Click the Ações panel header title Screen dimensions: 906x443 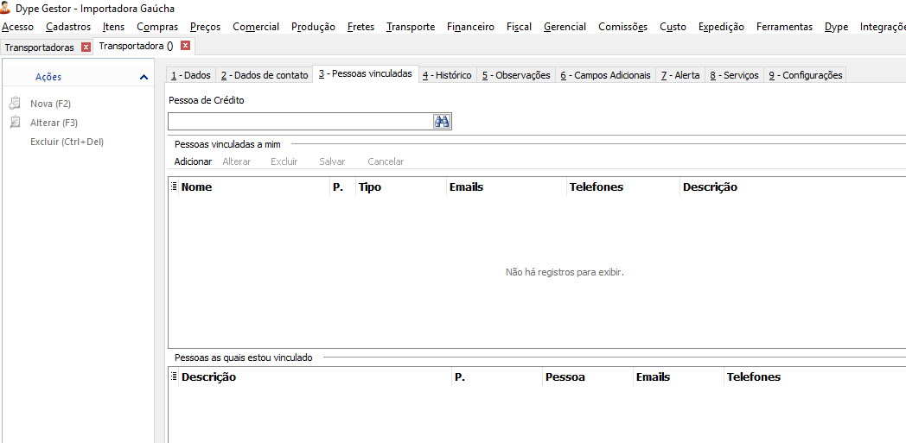coord(48,77)
